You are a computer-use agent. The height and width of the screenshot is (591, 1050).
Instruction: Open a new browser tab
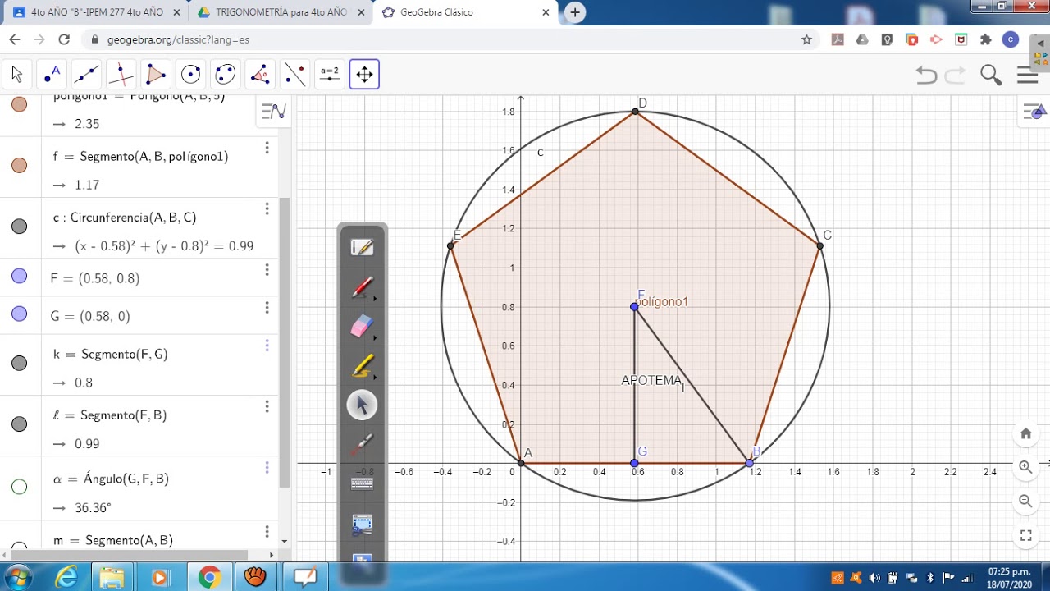tap(575, 12)
